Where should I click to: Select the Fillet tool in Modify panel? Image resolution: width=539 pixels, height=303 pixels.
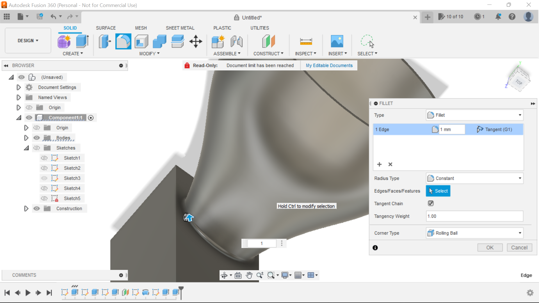[x=123, y=41]
